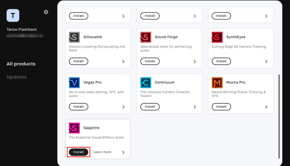Viewport: 290px width, 166px height.
Task: Install the Sapphire suite
Action: click(78, 152)
